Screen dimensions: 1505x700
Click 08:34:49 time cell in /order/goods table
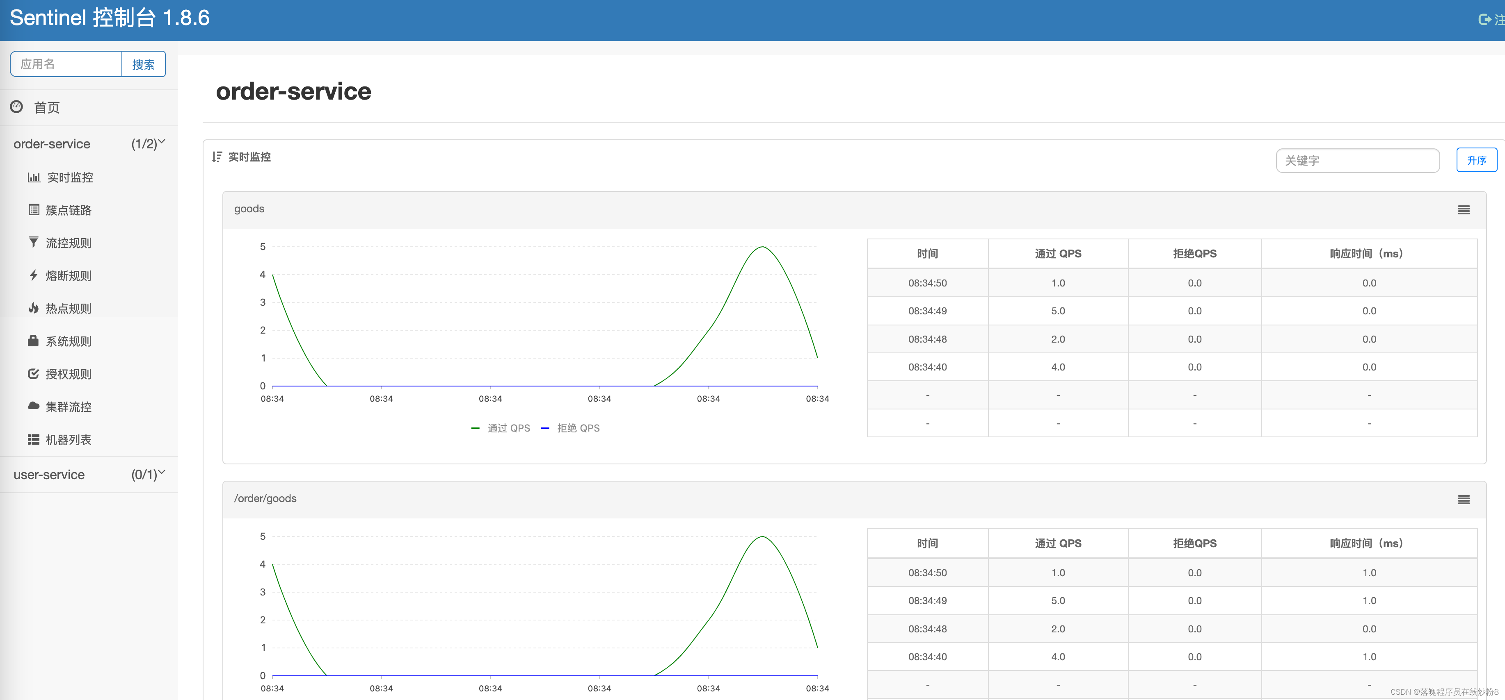coord(927,601)
